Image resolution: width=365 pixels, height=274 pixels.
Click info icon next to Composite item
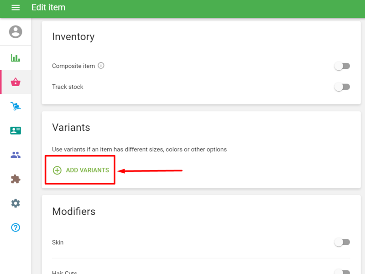tap(101, 66)
